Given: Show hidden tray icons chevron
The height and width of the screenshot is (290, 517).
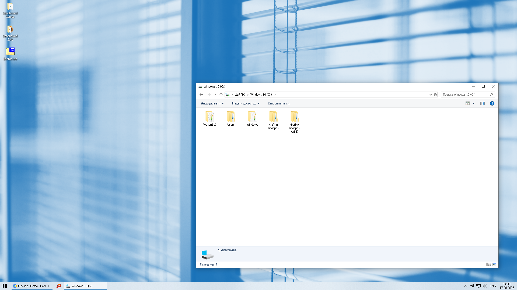Looking at the screenshot, I should [x=465, y=286].
